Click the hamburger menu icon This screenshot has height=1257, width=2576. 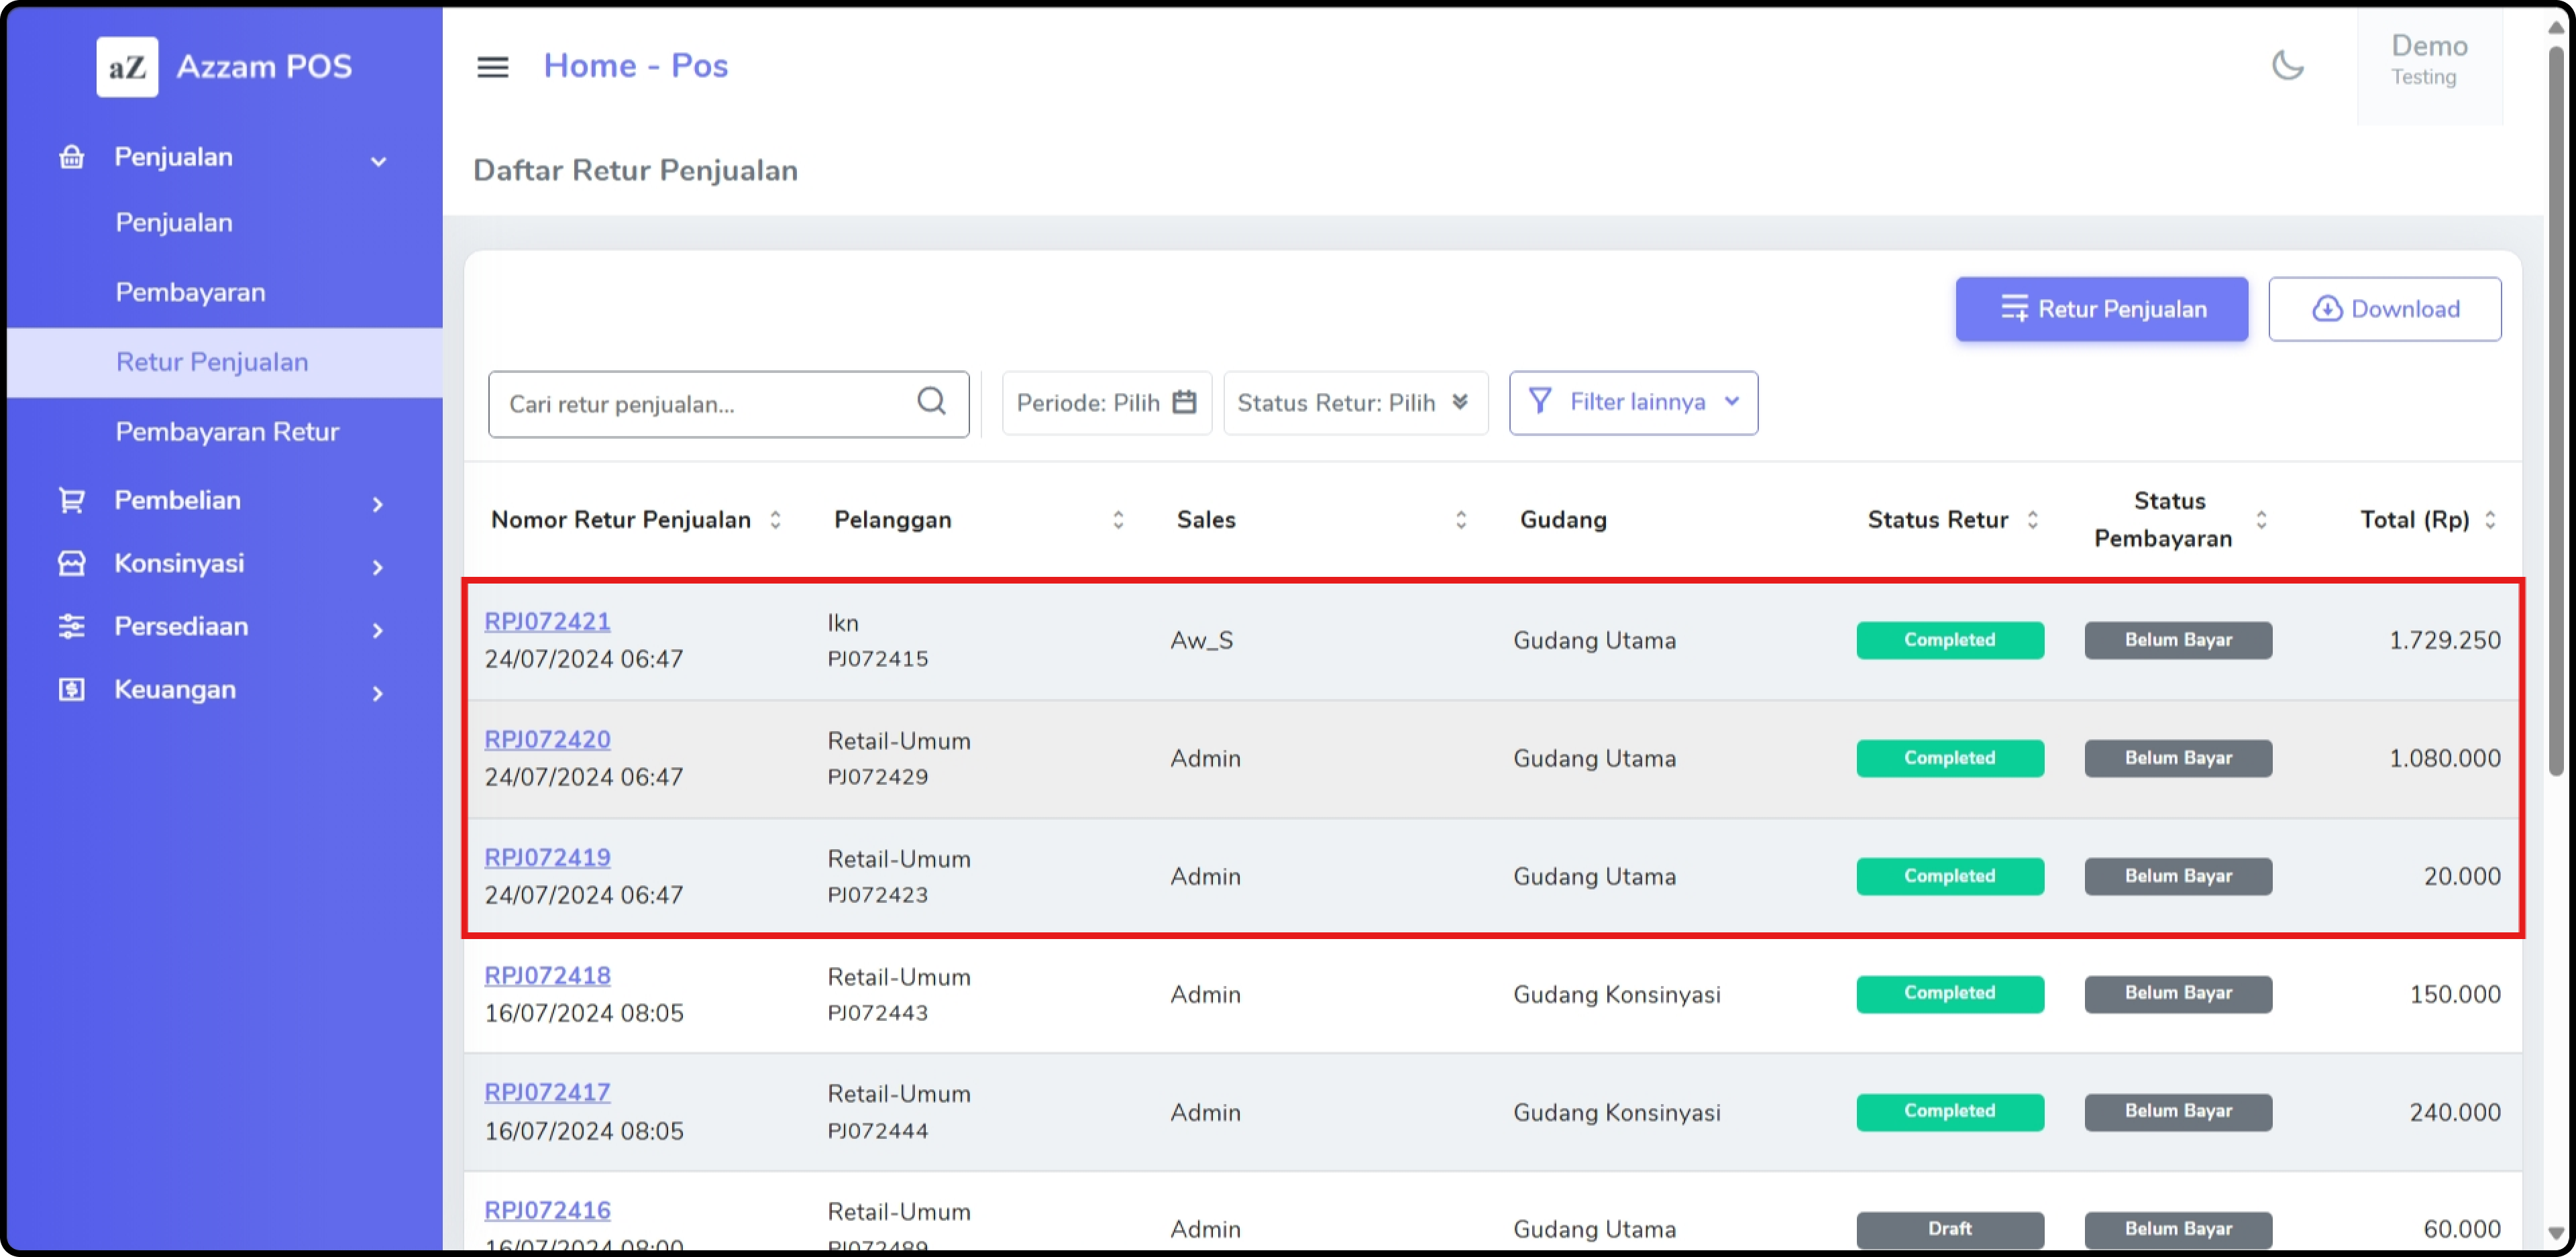tap(492, 67)
